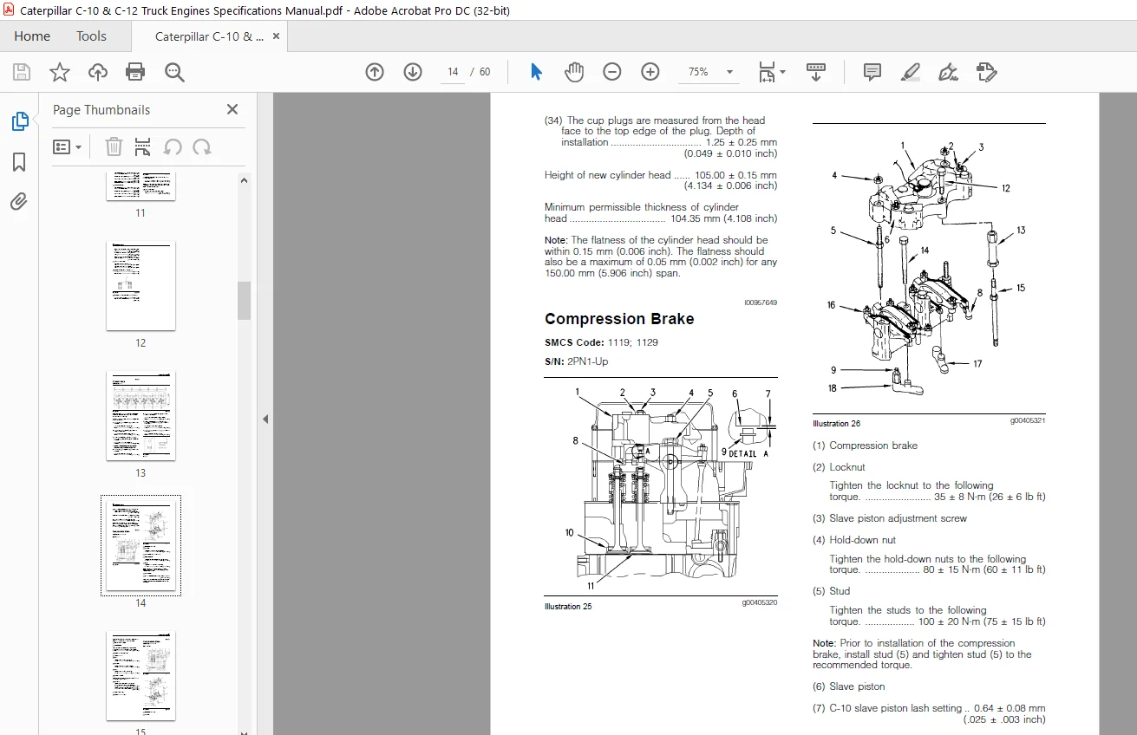Click the read mode keyboard icon
The image size is (1137, 735).
click(x=815, y=72)
